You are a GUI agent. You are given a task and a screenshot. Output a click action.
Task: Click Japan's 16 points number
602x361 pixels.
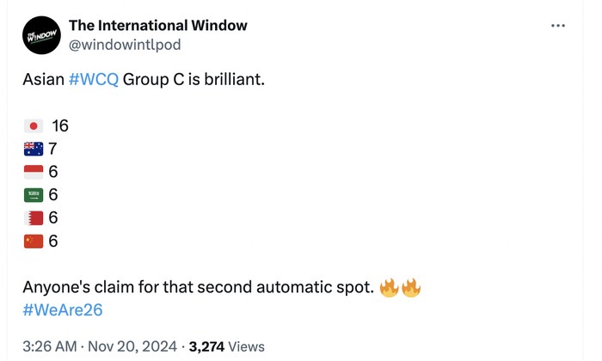60,125
